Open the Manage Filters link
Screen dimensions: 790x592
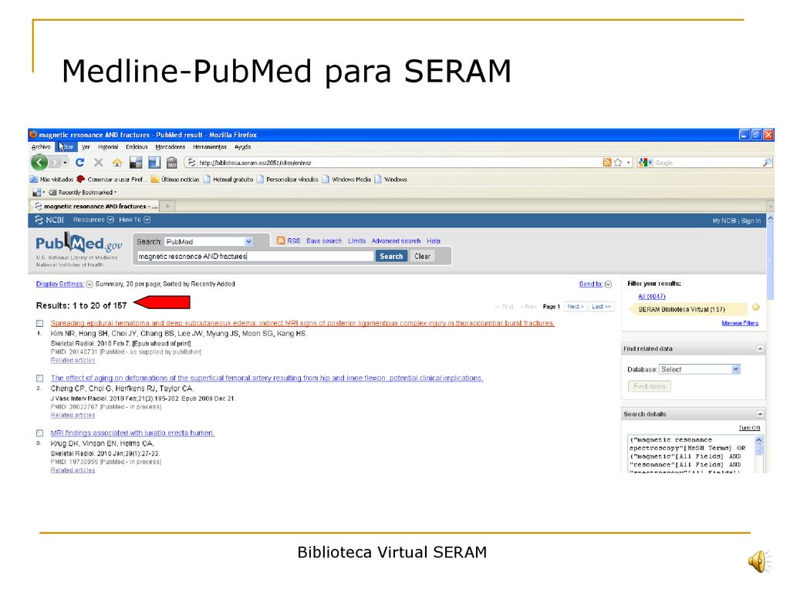click(x=740, y=323)
